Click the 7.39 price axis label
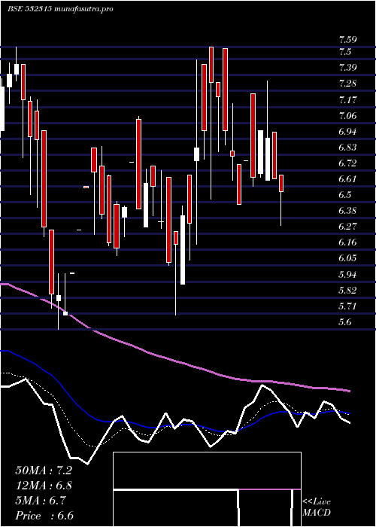Viewport: 376px width, 527px height. click(x=347, y=68)
